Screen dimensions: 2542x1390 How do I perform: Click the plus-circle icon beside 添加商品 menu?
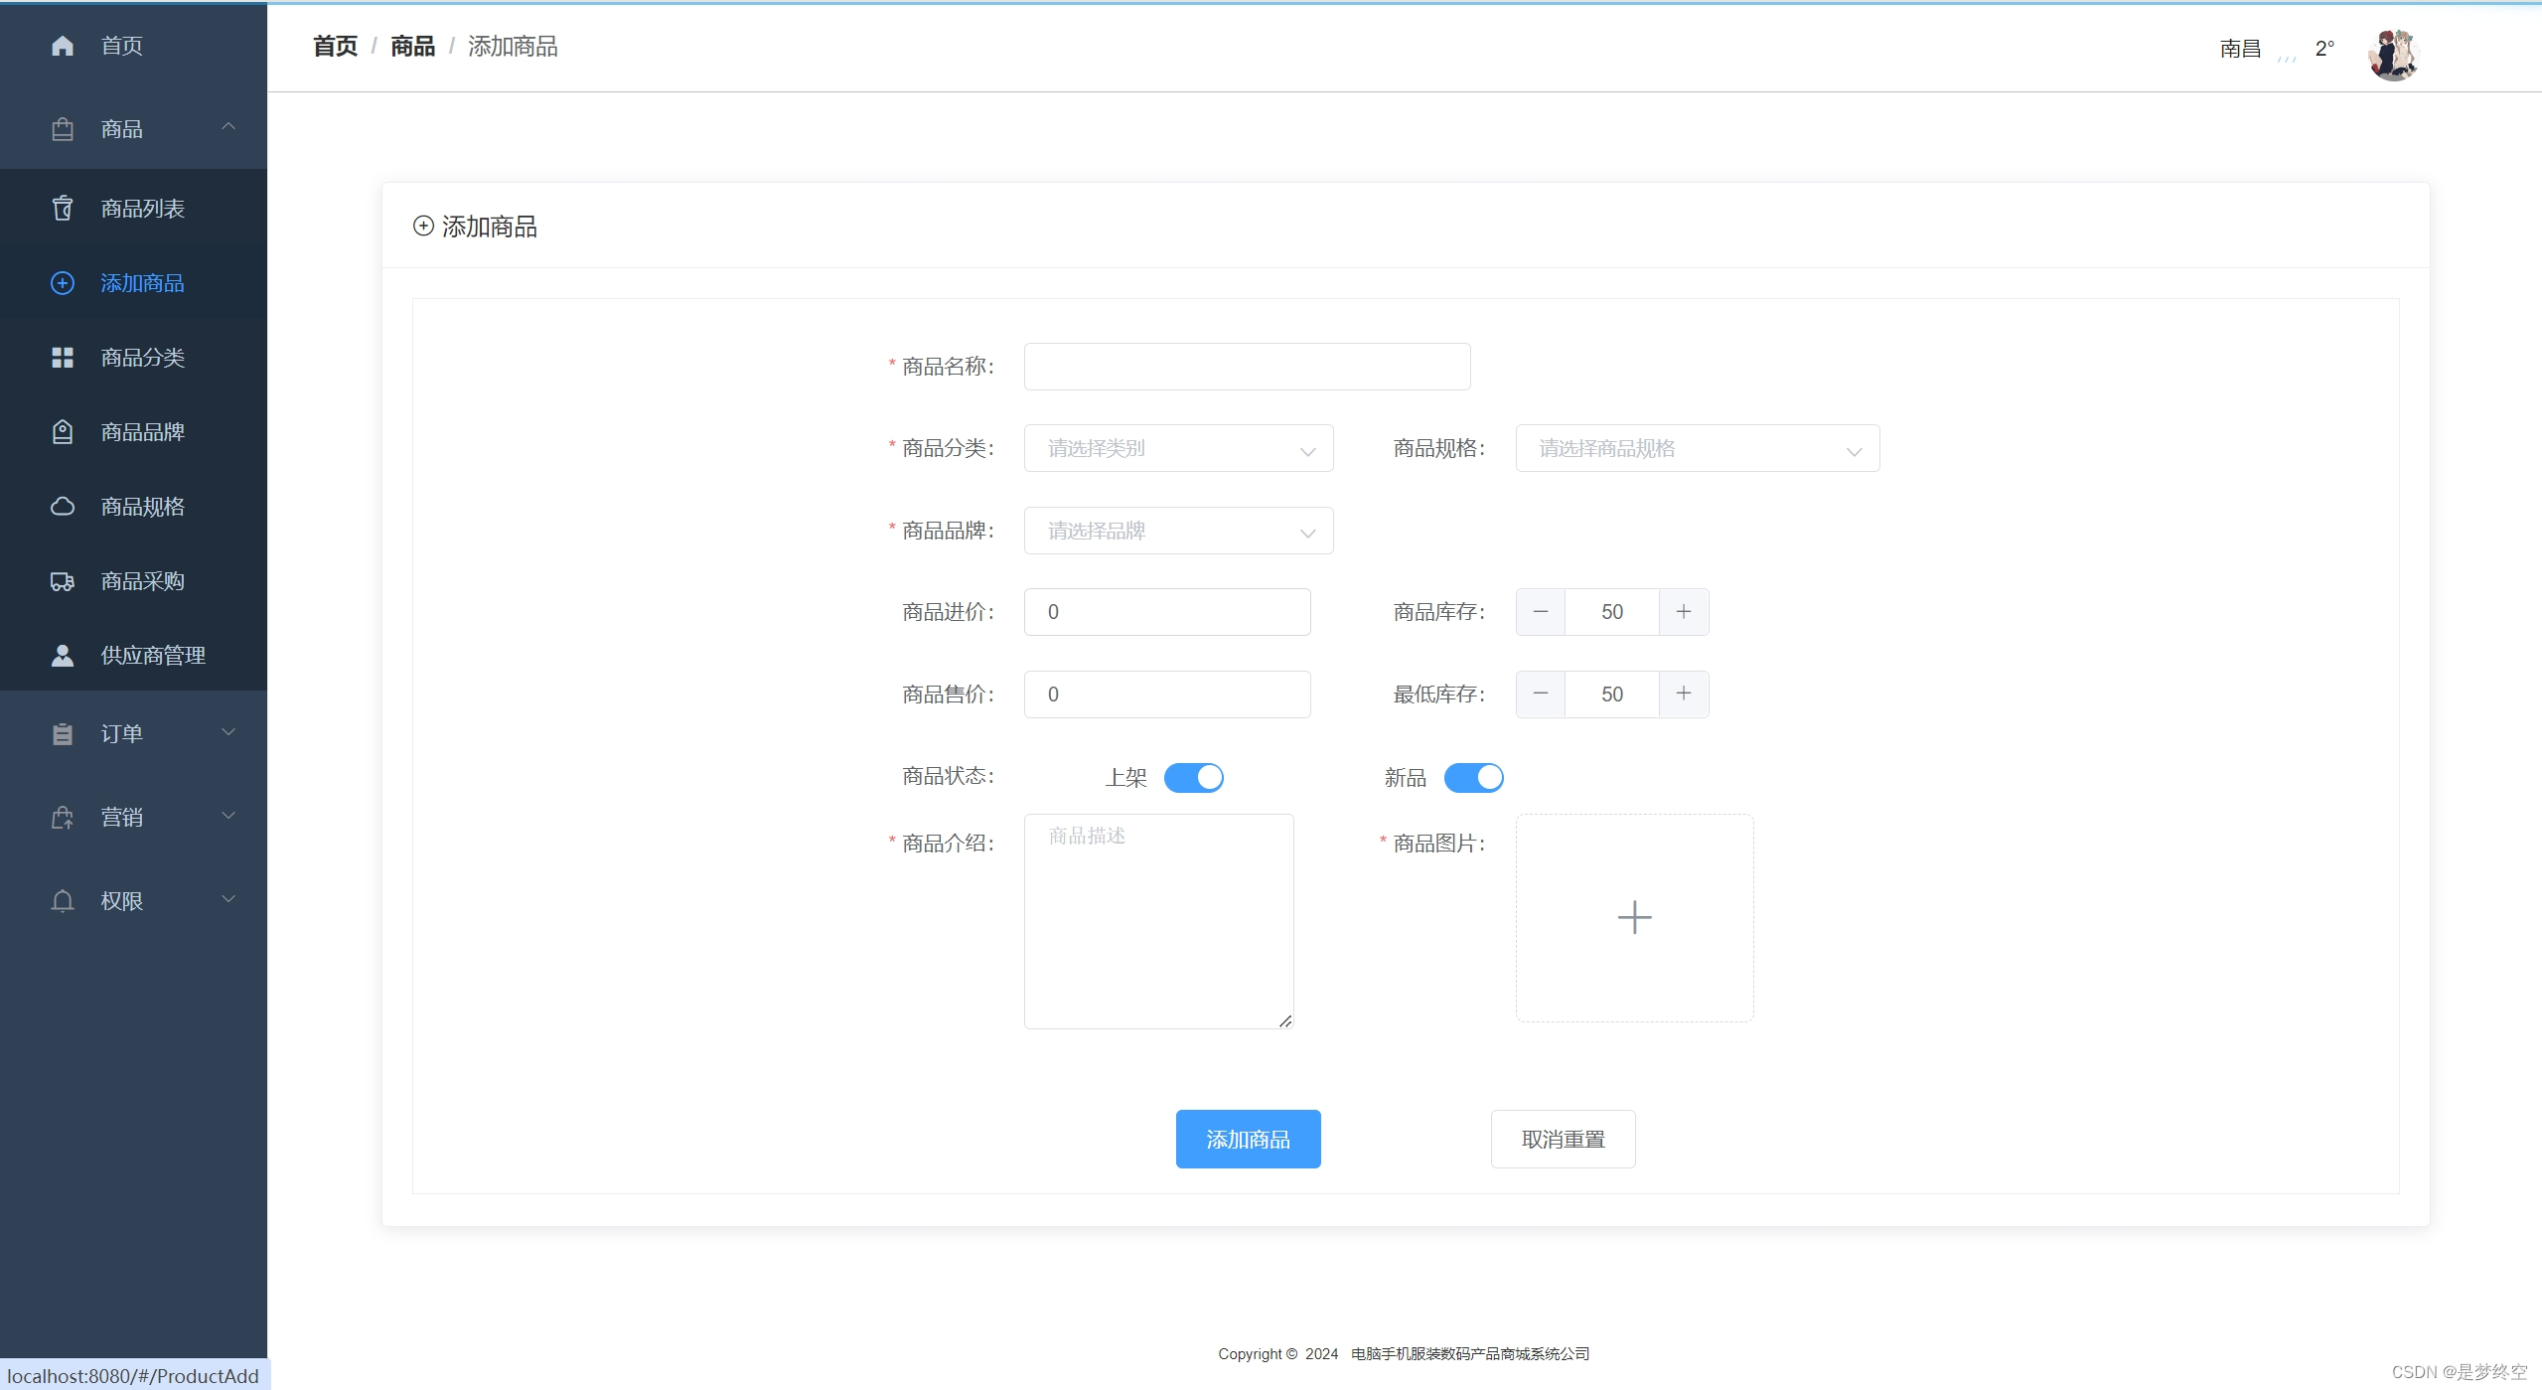(63, 283)
